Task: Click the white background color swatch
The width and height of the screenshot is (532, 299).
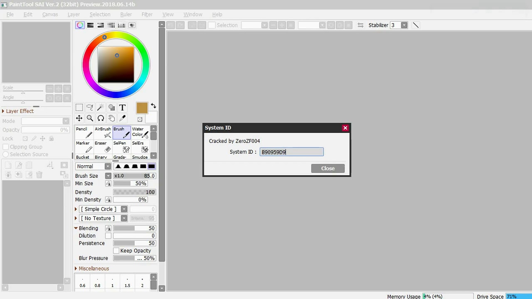Action: (x=151, y=118)
